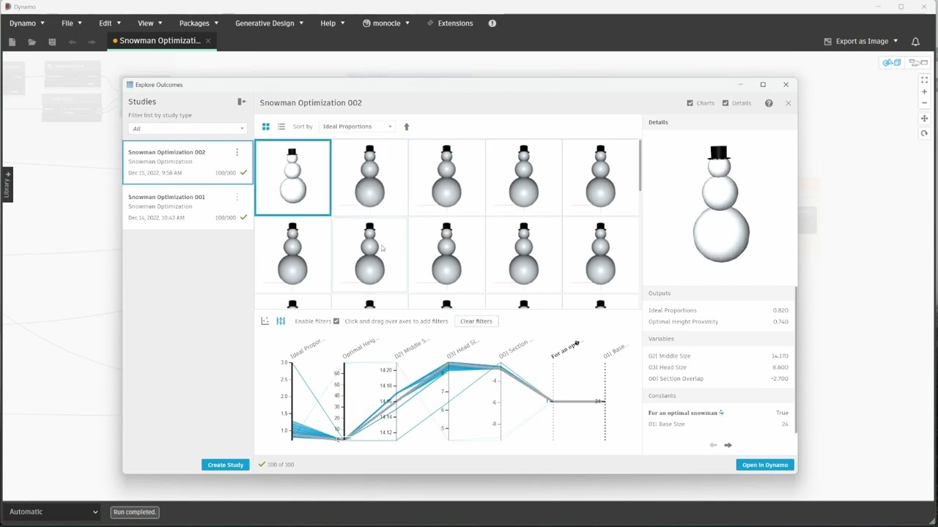Activate the Pan tool on canvas

(x=925, y=119)
